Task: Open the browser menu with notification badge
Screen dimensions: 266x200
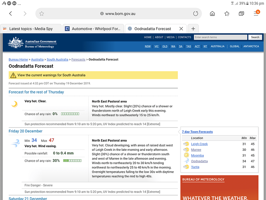Action: click(256, 13)
